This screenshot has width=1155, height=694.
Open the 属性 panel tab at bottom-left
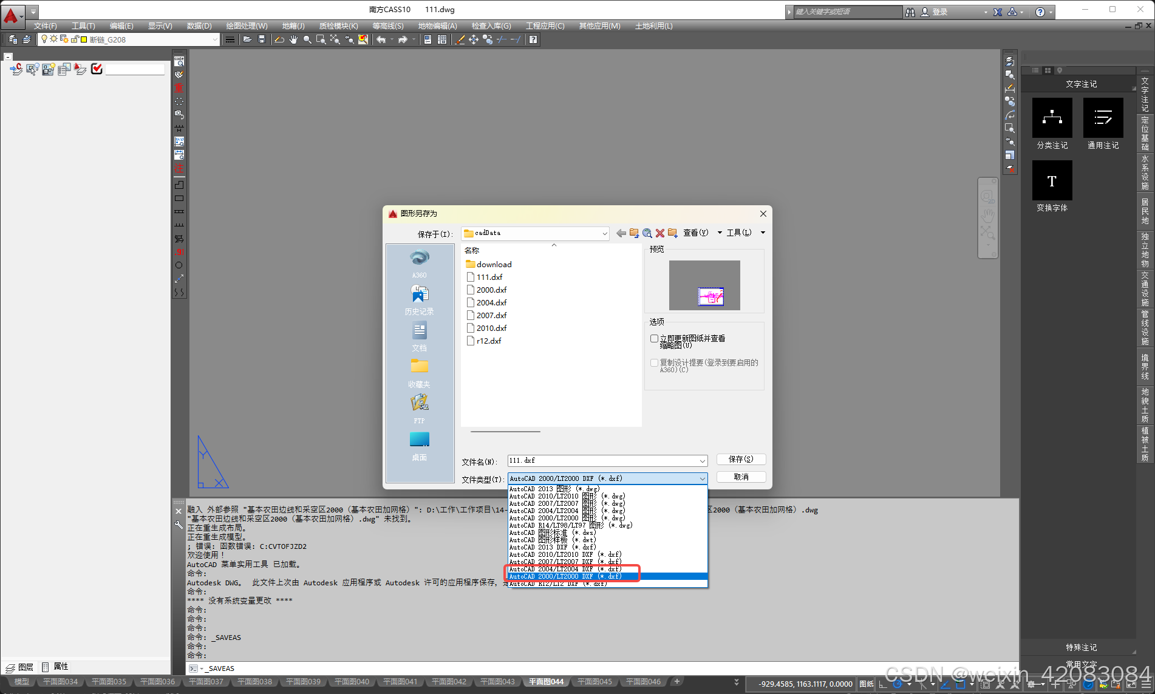coord(56,667)
